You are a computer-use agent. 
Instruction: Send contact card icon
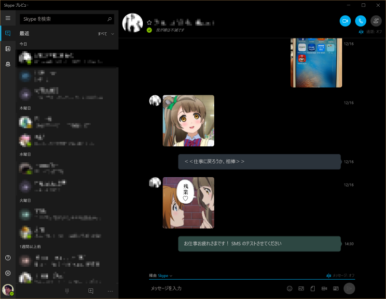click(x=336, y=288)
